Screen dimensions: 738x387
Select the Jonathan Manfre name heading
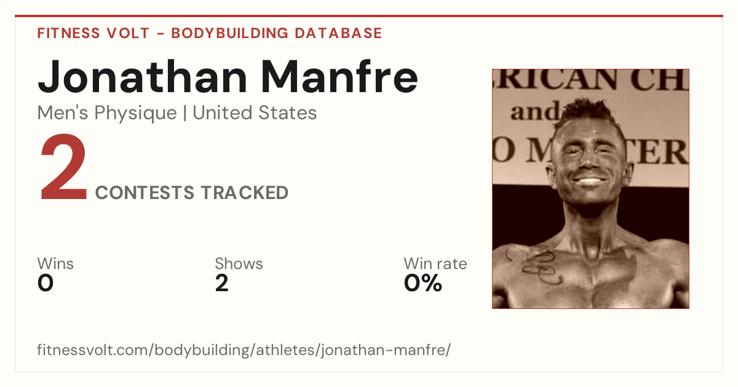pyautogui.click(x=228, y=76)
